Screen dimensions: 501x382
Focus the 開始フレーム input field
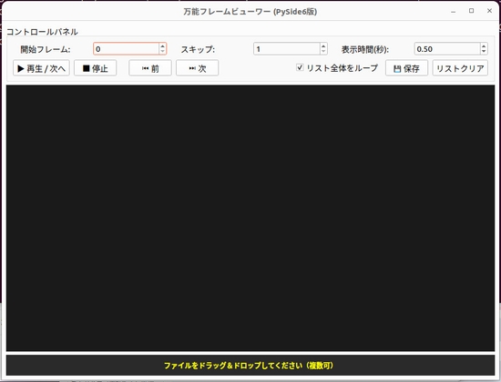(x=127, y=49)
